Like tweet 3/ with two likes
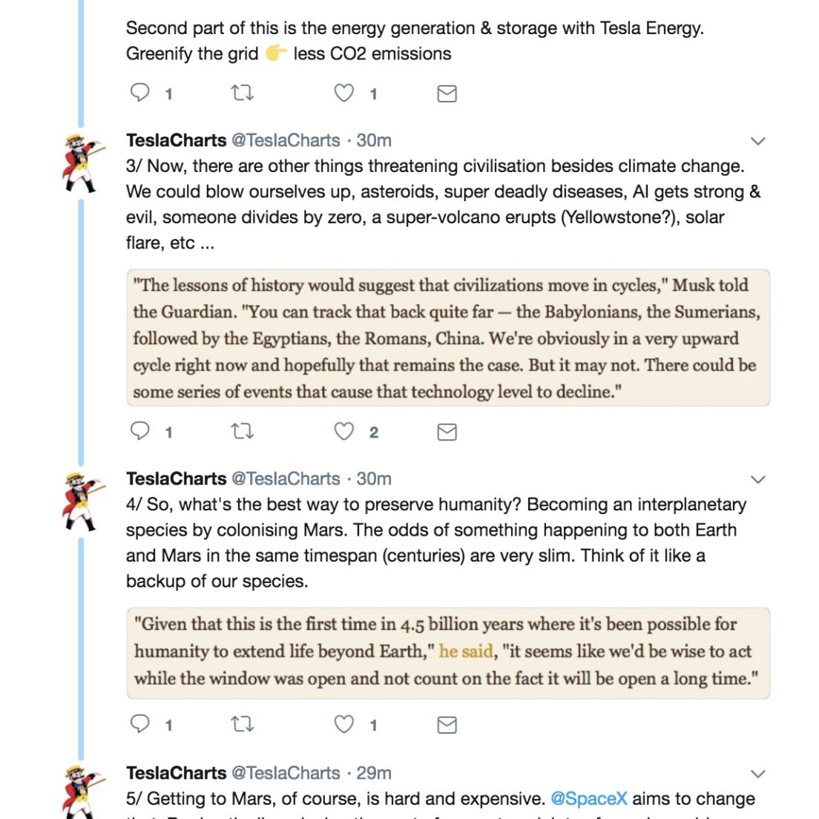 tap(343, 432)
